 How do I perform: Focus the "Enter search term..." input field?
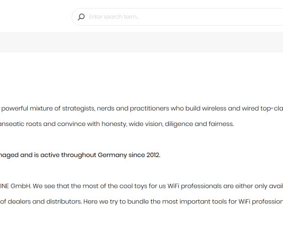[185, 17]
